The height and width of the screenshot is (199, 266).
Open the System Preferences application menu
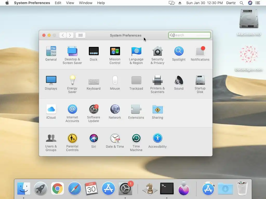tap(32, 3)
